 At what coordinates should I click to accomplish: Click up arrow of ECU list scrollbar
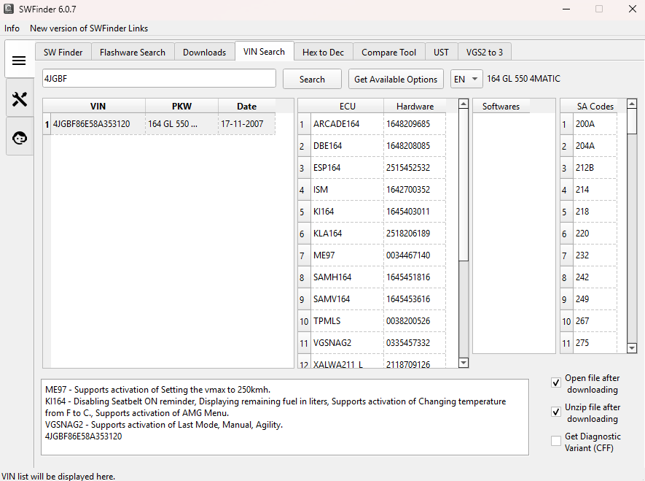464,104
